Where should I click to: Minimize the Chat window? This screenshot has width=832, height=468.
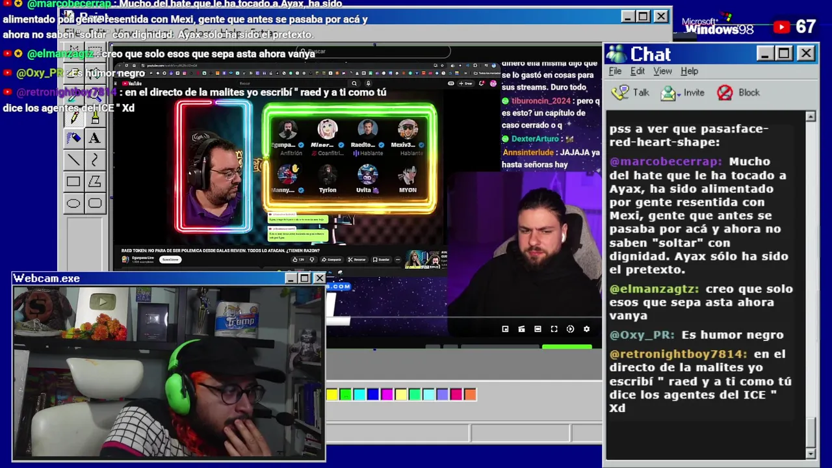tap(765, 54)
